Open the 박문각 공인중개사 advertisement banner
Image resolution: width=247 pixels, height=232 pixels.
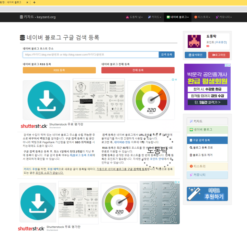pos(207,87)
